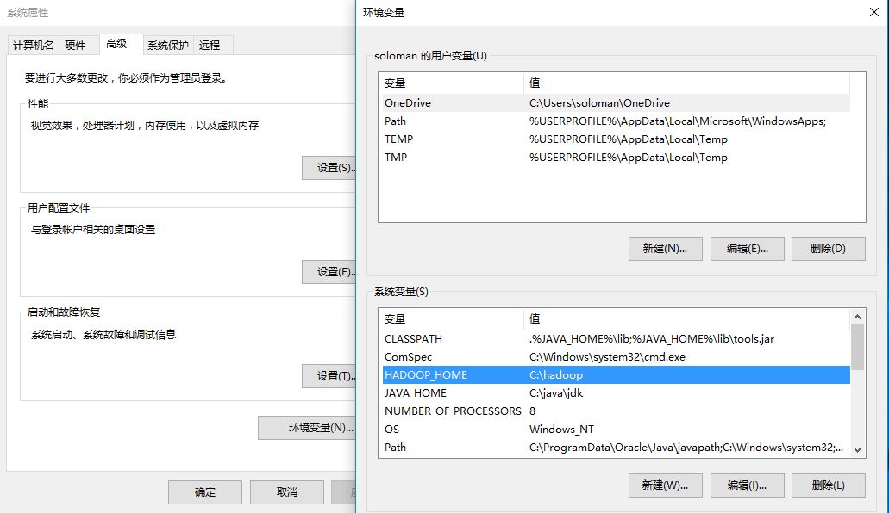The height and width of the screenshot is (513, 889).
Task: Click the Windows_NT value cell
Action: coord(562,430)
